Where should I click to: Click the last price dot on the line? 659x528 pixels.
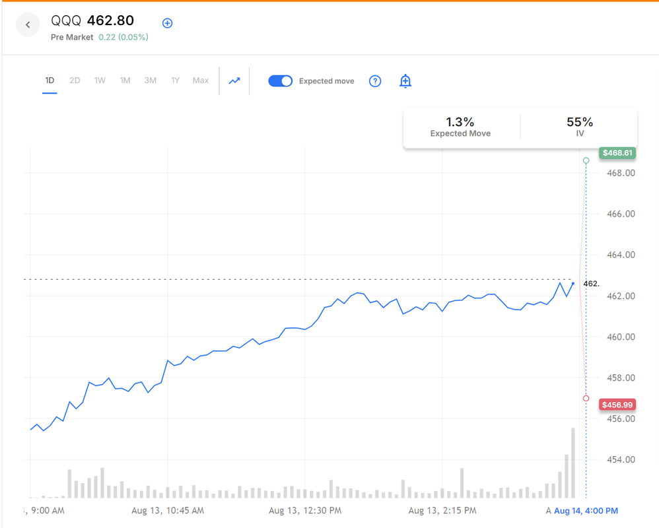coord(573,284)
